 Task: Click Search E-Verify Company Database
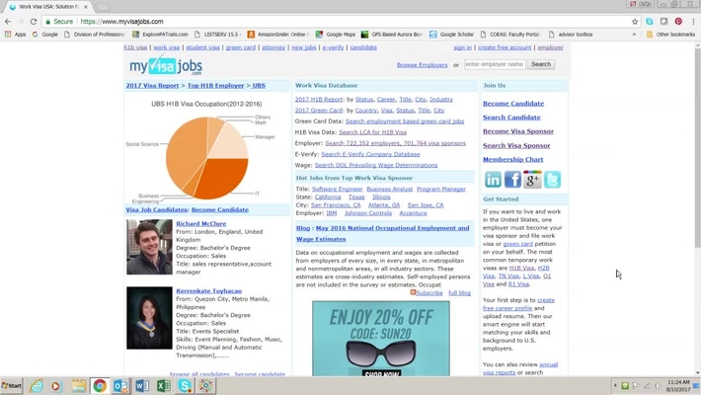[370, 154]
